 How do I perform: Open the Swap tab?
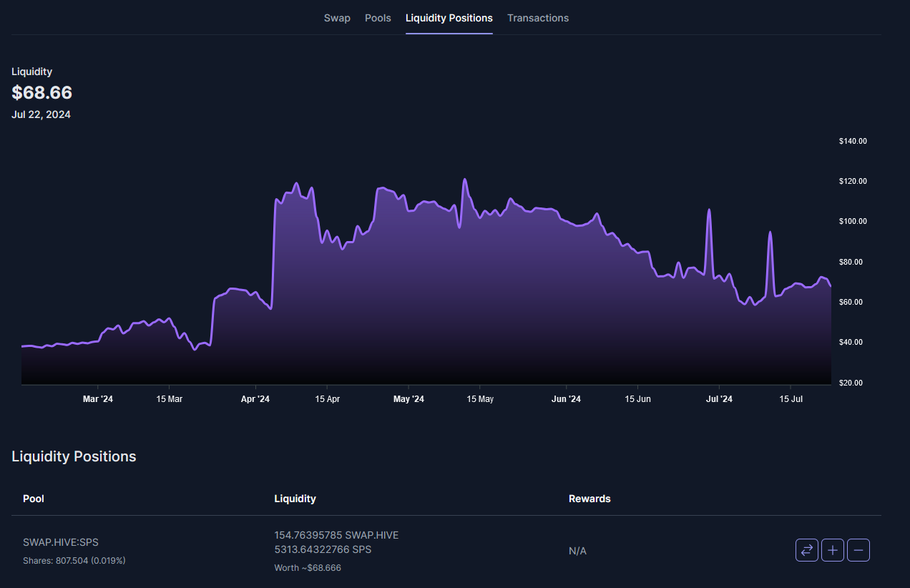tap(337, 18)
